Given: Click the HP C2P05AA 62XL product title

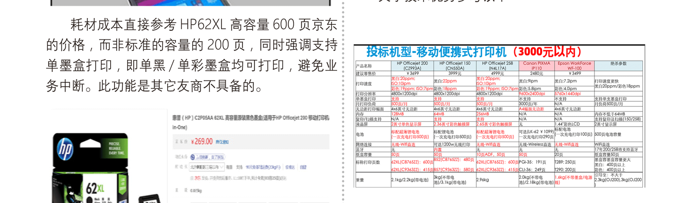Looking at the screenshot, I should pos(251,122).
